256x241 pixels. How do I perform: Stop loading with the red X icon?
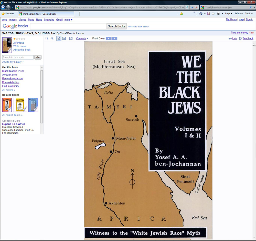(196, 7)
